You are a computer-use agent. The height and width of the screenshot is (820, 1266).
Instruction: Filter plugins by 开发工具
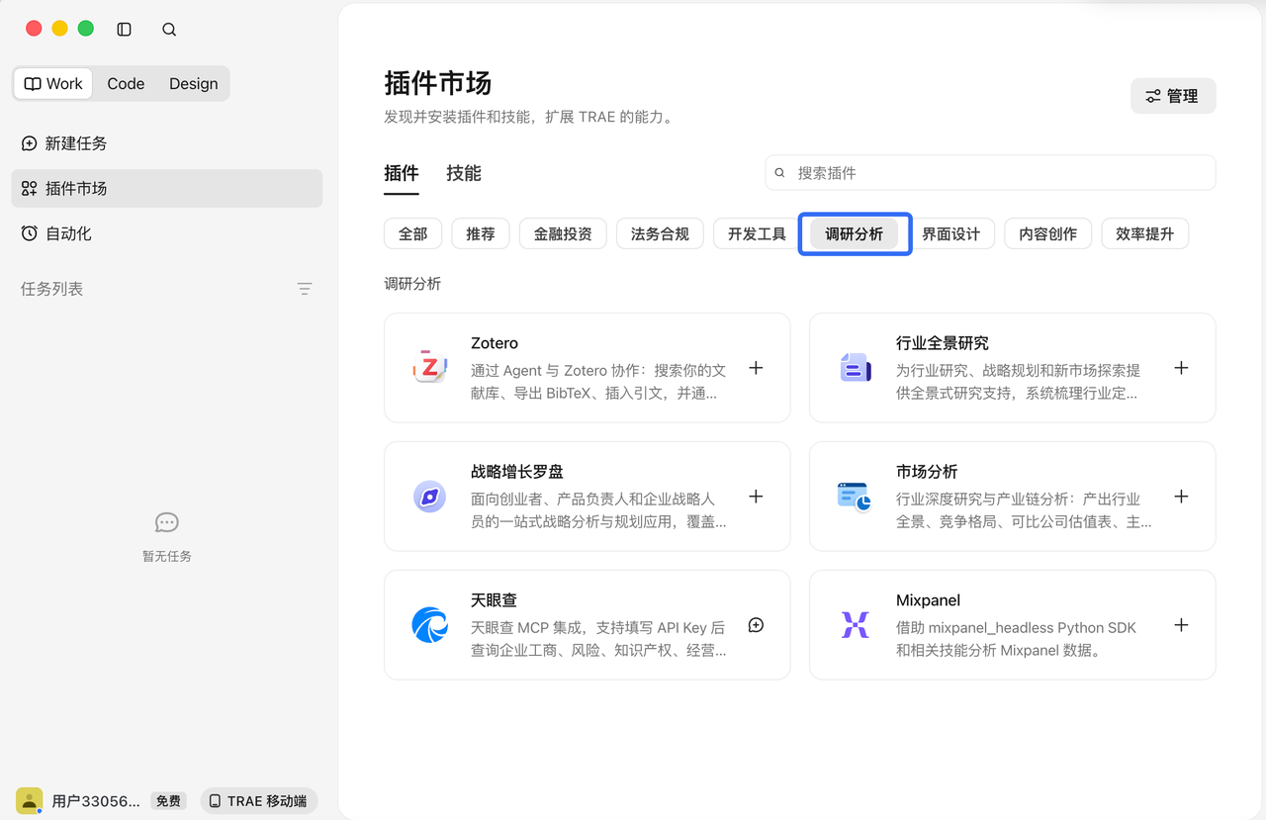(757, 234)
